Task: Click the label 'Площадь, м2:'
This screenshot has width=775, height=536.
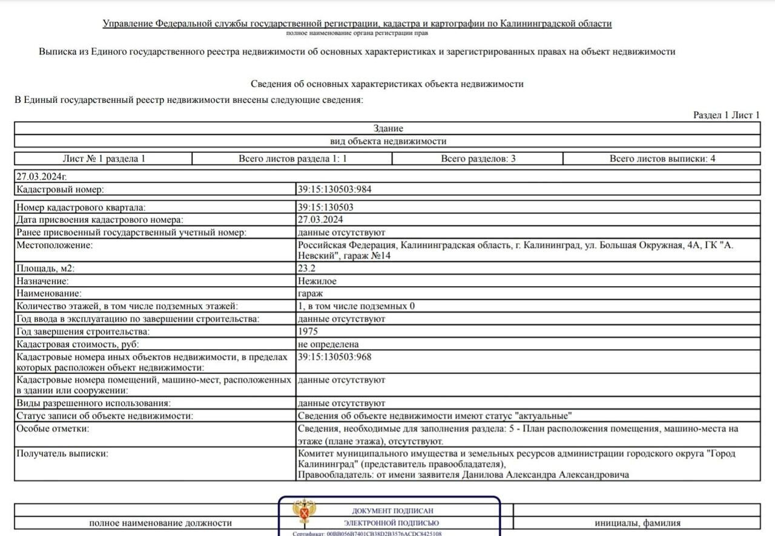Action: pos(46,269)
